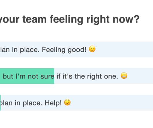The width and height of the screenshot is (153, 128).
Task: Click empty blue area right of worried emoji
Action: coord(112,103)
